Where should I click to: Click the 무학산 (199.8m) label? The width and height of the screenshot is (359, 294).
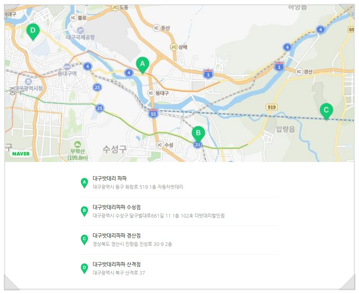[x=78, y=154]
